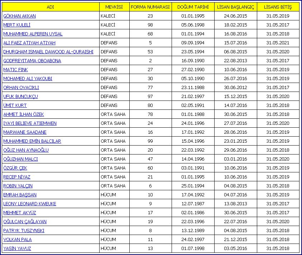Select jersey number 77 cell

tap(150, 88)
